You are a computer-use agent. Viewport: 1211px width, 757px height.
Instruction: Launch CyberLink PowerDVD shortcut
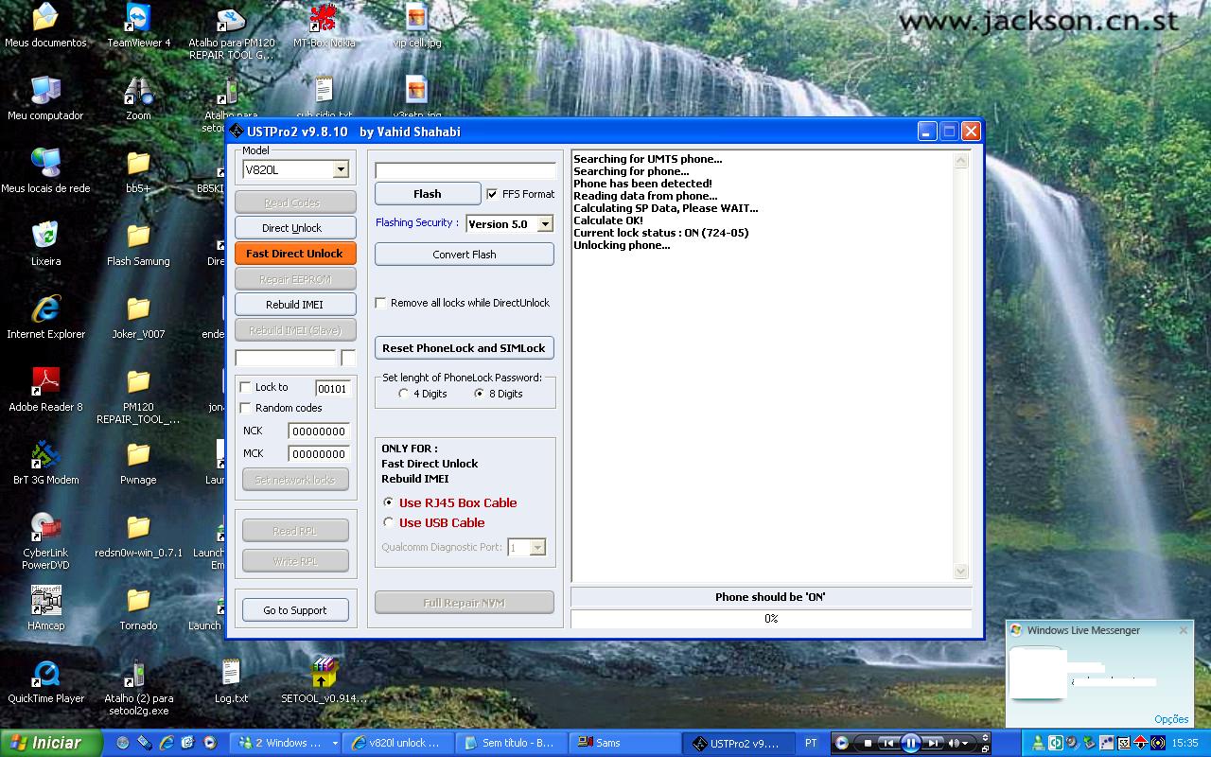[x=45, y=541]
